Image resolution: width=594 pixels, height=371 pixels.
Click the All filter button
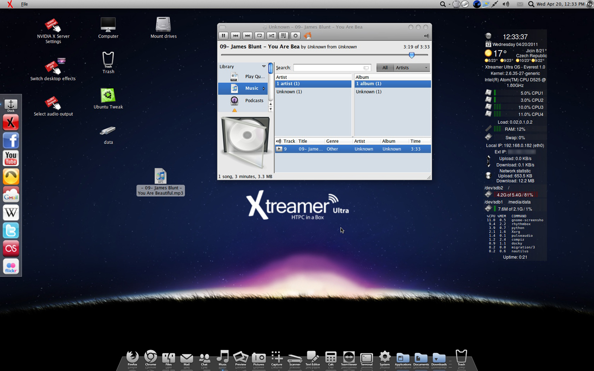coord(385,68)
